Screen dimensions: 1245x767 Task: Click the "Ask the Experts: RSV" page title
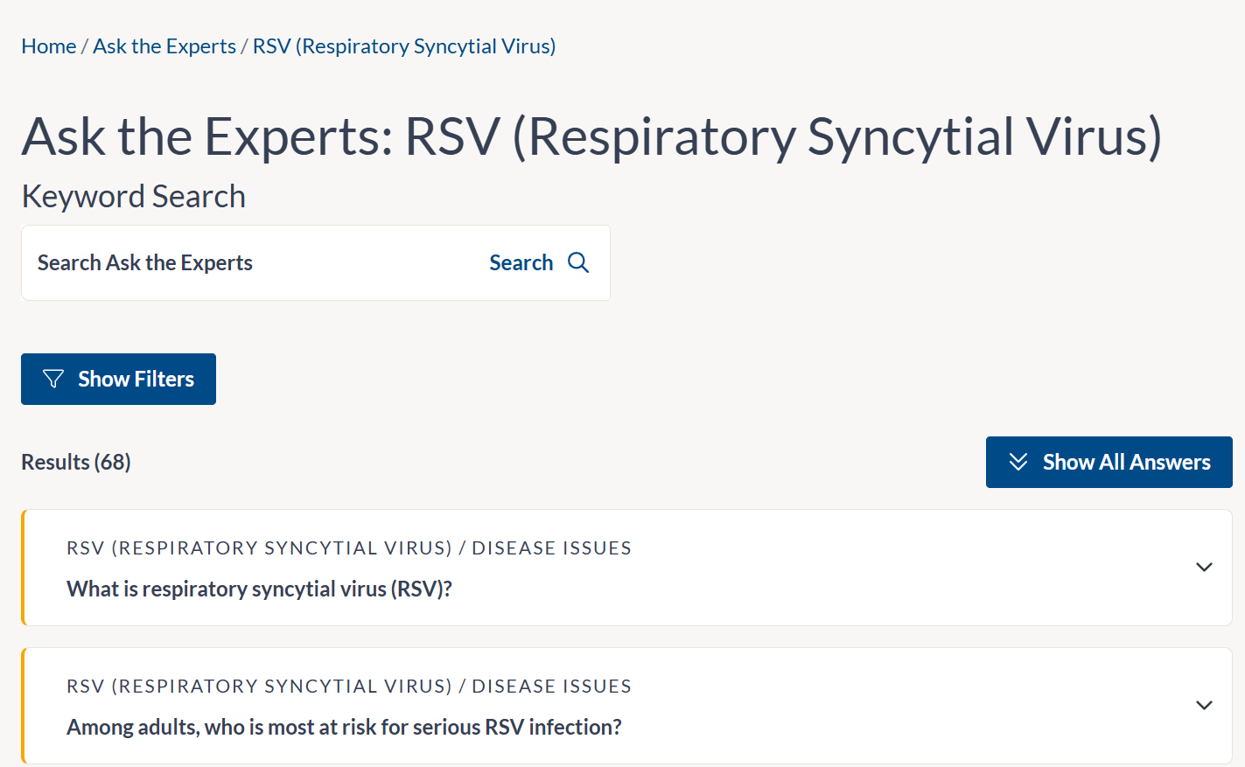tap(591, 136)
